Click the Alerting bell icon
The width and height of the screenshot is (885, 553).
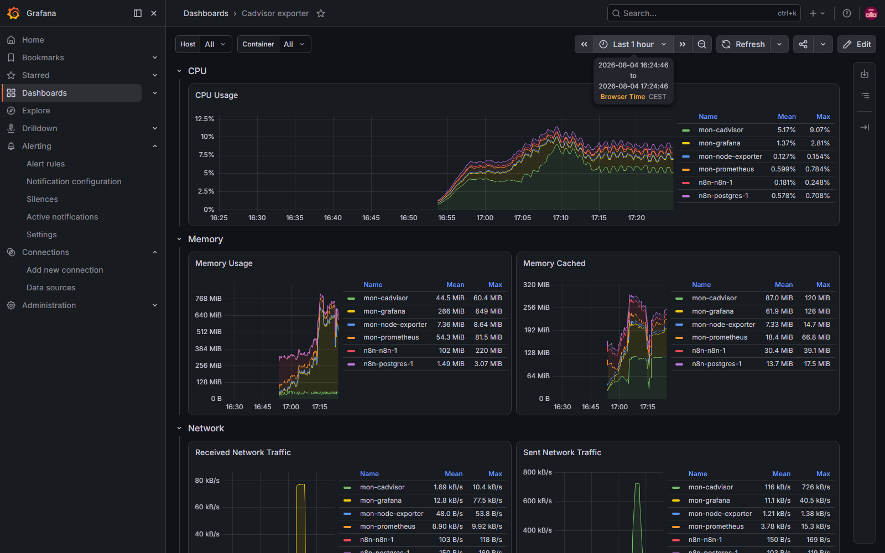11,146
